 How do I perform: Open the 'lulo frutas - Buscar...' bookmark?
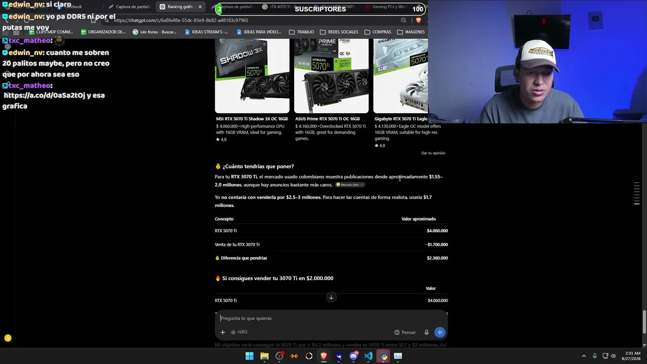coord(155,32)
